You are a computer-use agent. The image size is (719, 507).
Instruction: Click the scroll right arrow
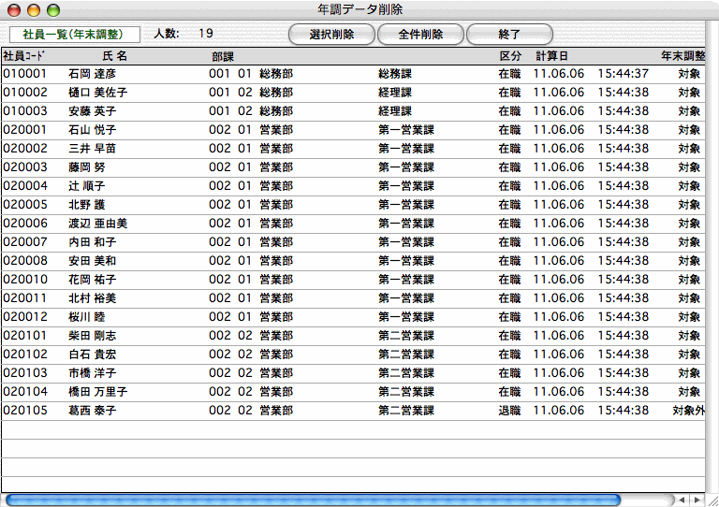697,500
